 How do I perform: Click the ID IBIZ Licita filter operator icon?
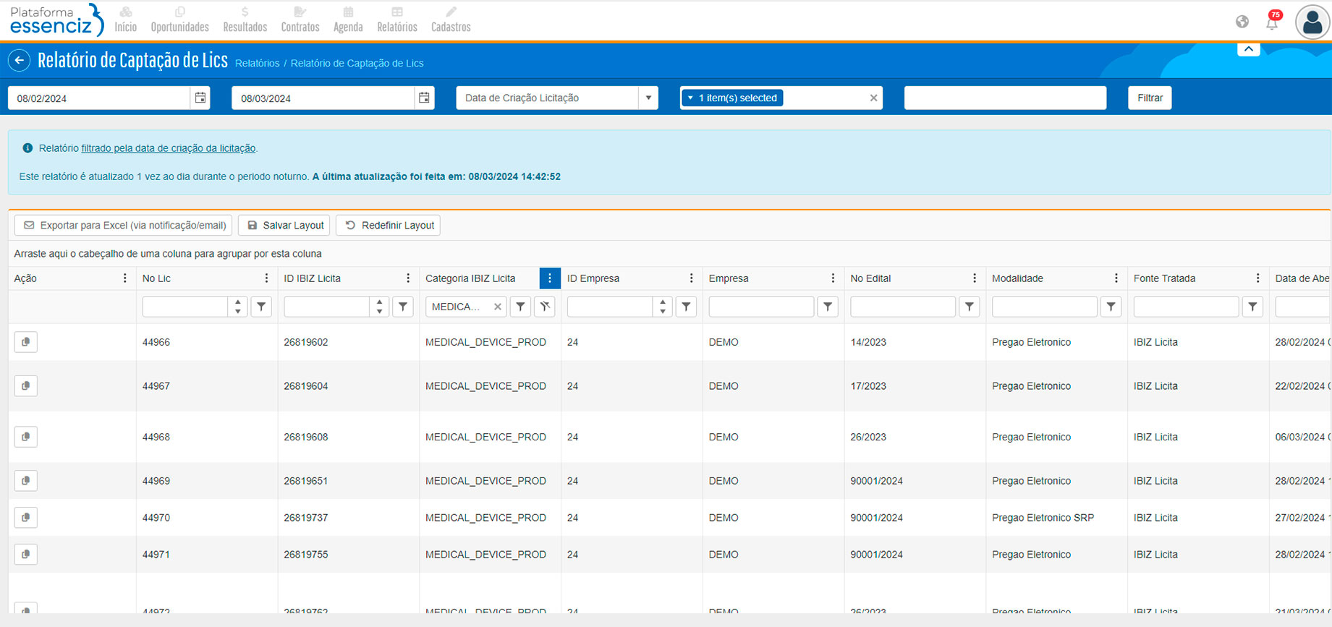[403, 307]
